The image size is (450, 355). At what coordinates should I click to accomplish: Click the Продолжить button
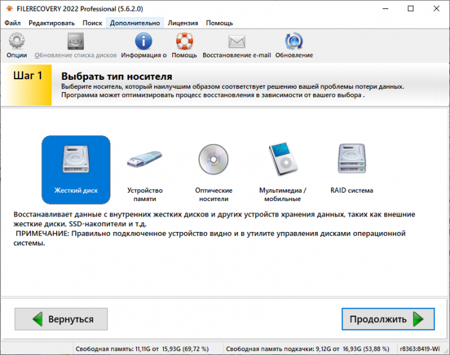[388, 319]
